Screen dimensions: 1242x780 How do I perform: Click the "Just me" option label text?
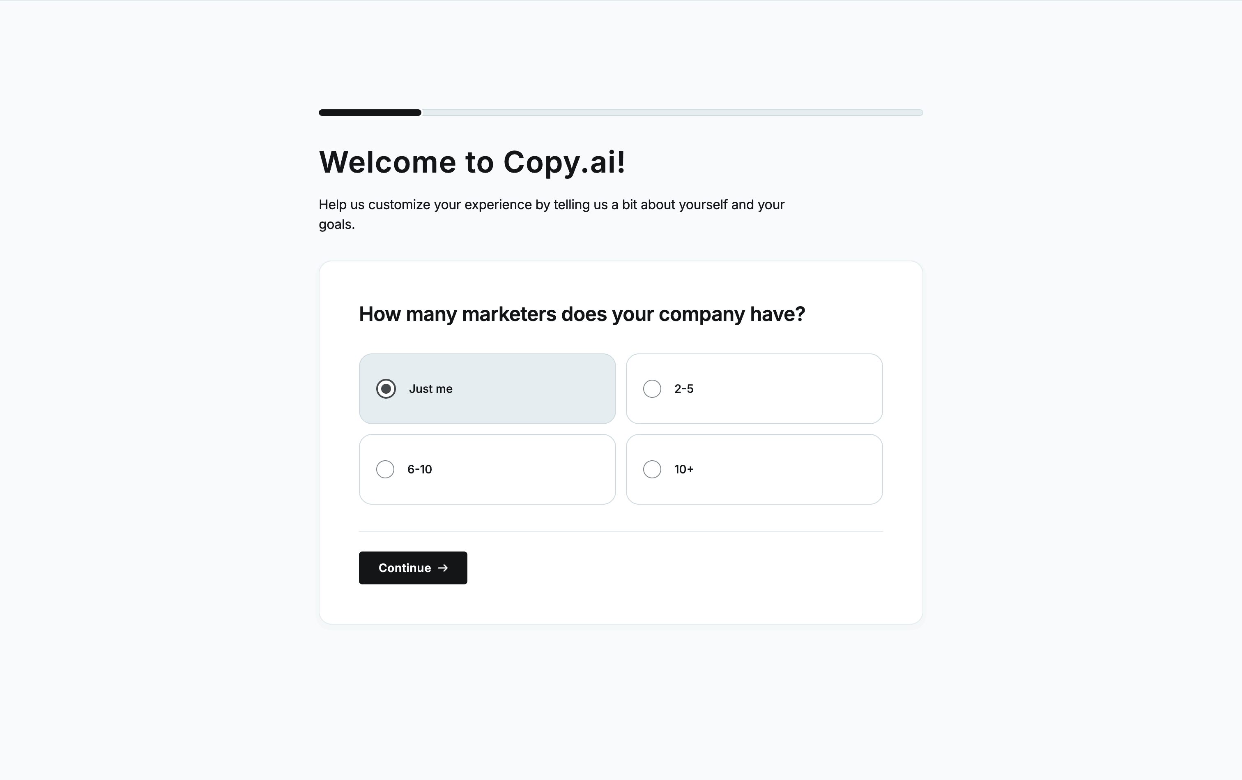(x=430, y=389)
